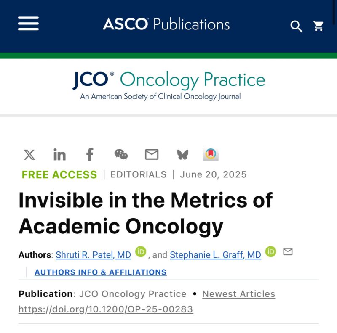Open Stephanie L. Graff's ORCID iD
This screenshot has width=337, height=333.
pos(270,251)
